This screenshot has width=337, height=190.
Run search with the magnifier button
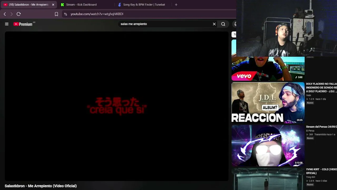click(x=223, y=24)
